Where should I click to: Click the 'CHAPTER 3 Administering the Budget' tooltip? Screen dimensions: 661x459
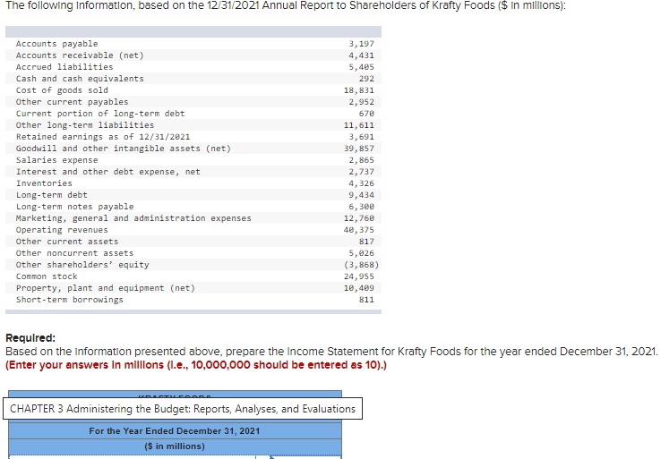[x=183, y=409]
